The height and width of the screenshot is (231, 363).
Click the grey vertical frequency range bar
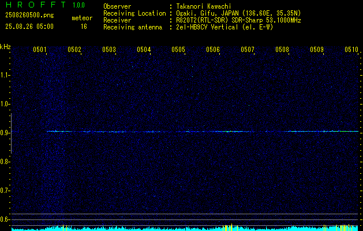coord(11,133)
